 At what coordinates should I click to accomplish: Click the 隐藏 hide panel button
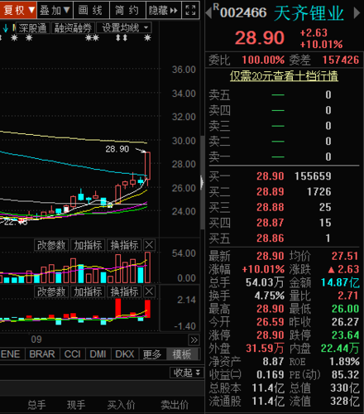164,11
